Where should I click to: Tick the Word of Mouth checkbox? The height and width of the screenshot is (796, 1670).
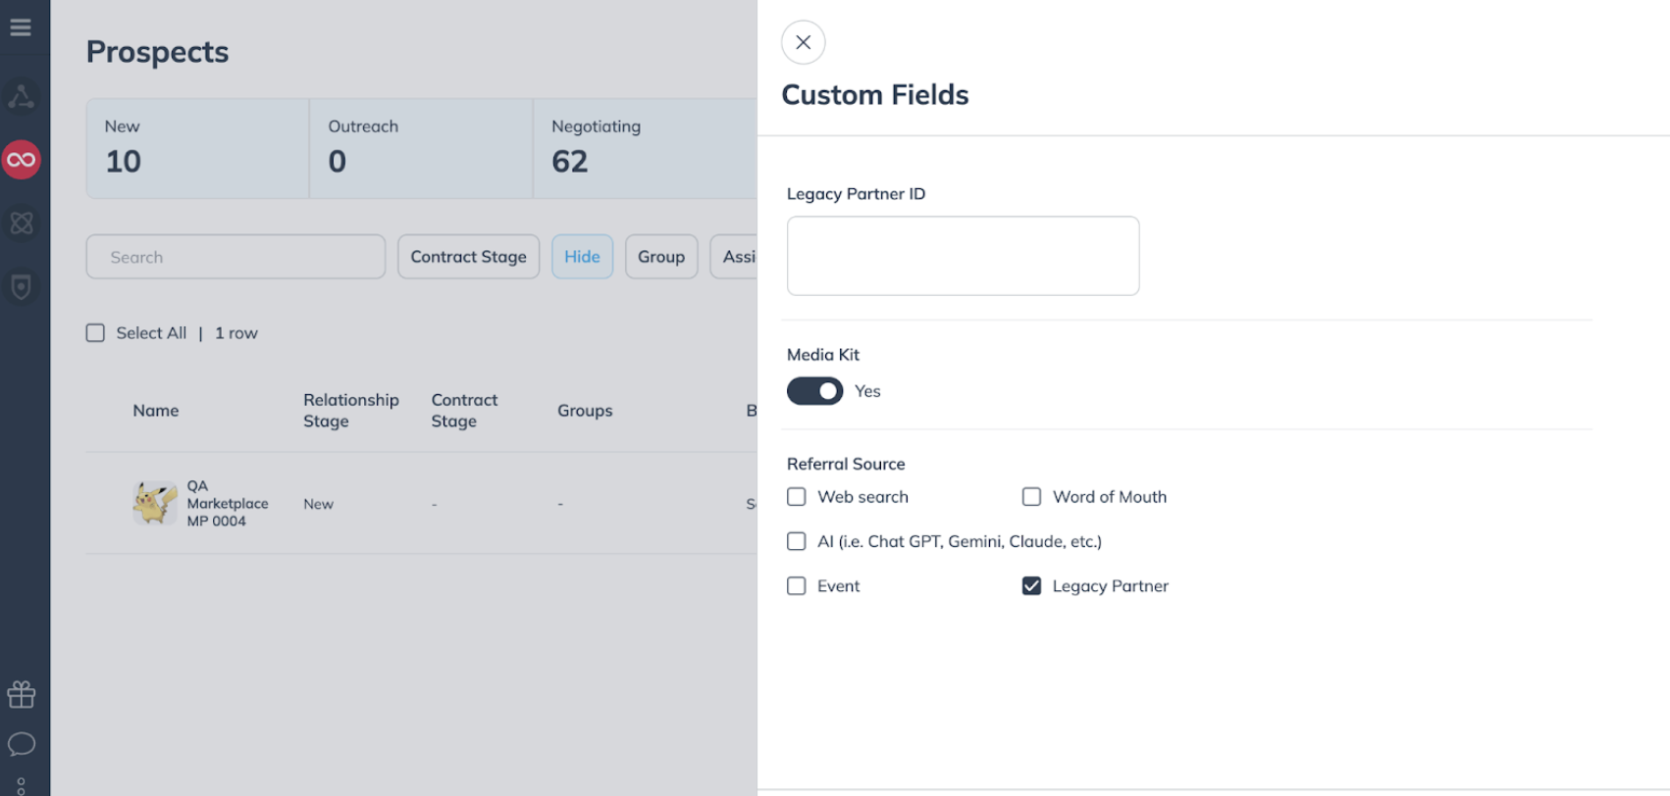(1031, 497)
